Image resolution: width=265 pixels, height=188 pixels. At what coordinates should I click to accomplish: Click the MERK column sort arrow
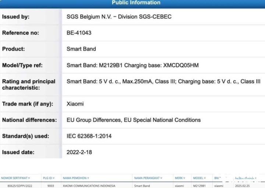click(185, 178)
